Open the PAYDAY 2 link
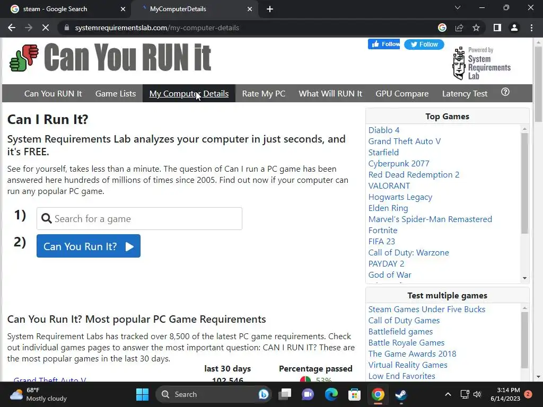The height and width of the screenshot is (407, 543). point(386,264)
